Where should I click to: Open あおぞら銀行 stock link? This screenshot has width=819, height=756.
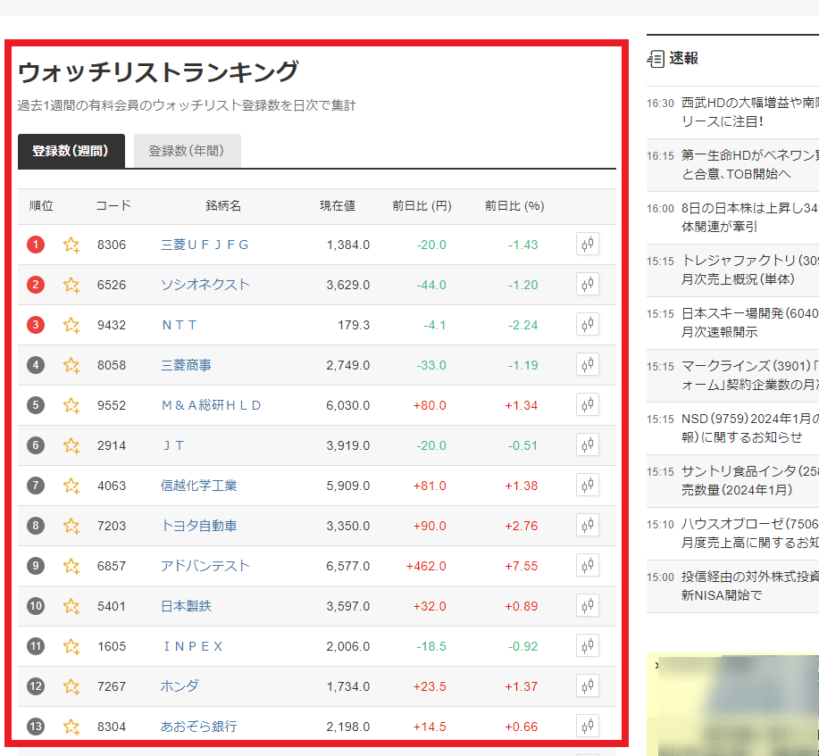click(198, 727)
